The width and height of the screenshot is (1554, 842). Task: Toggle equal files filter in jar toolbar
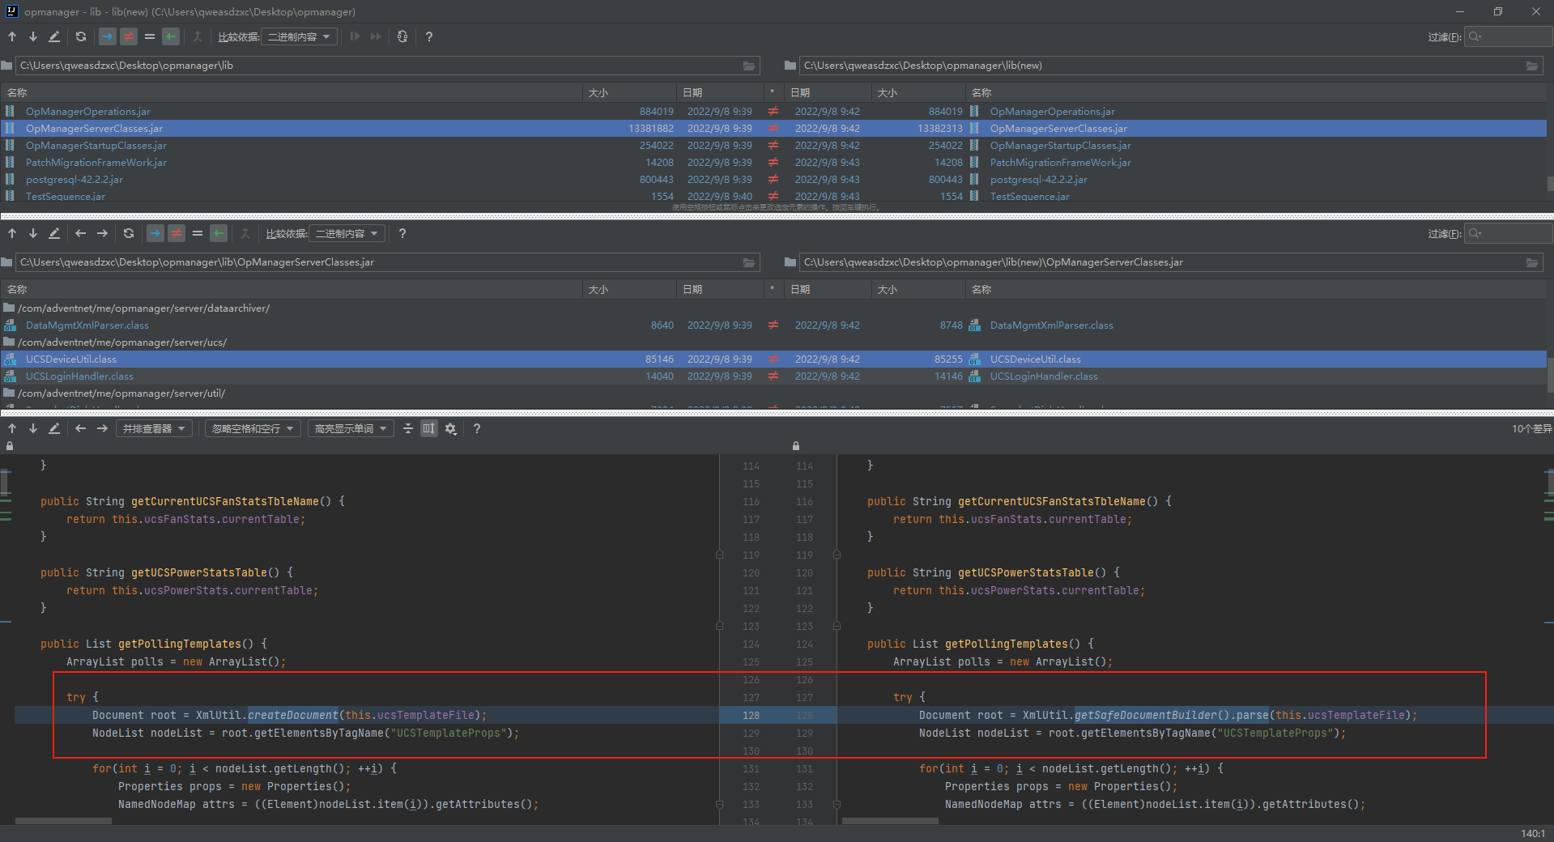[x=198, y=233]
